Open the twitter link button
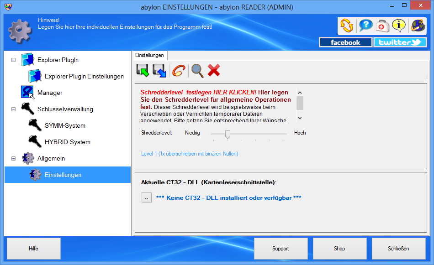 click(x=400, y=42)
